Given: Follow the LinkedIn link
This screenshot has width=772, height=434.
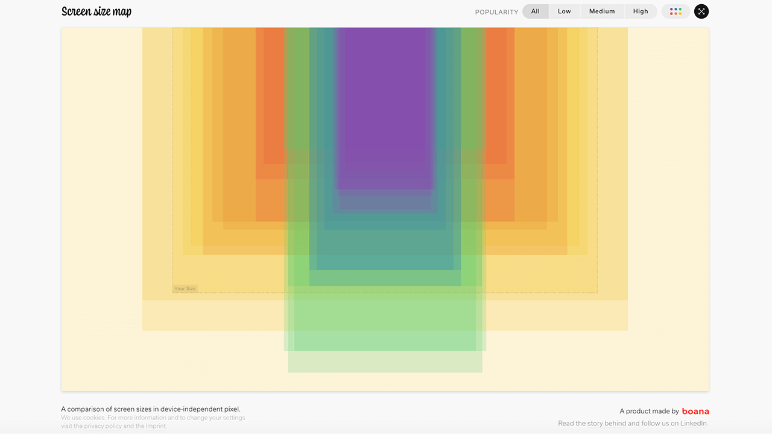Looking at the screenshot, I should coord(694,423).
